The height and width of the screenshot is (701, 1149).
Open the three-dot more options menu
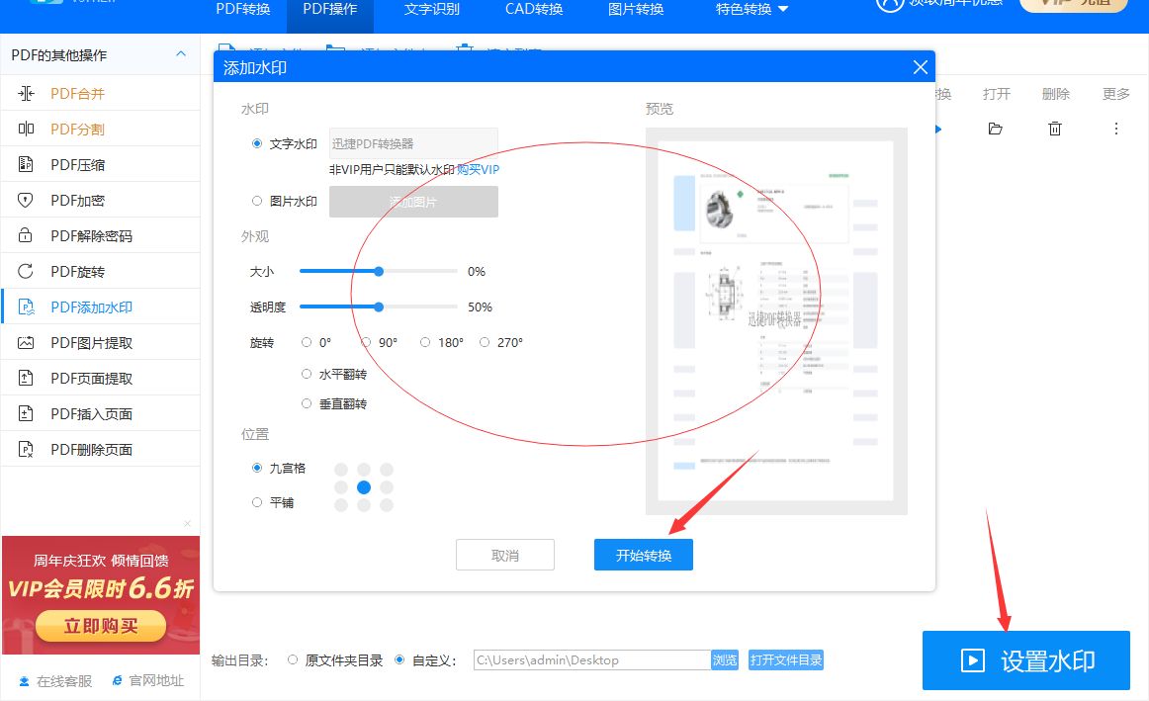(x=1116, y=129)
